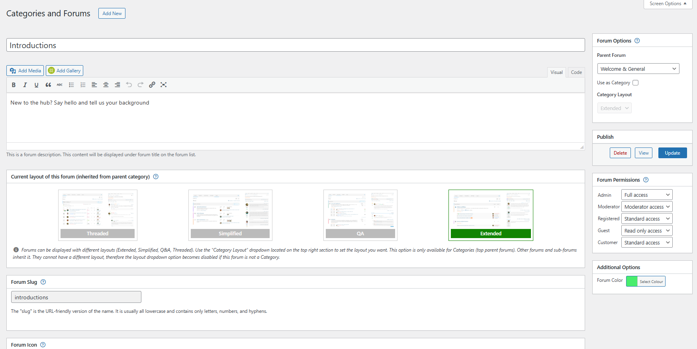Image resolution: width=697 pixels, height=349 pixels.
Task: Toggle bold formatting in editor toolbar
Action: (x=14, y=85)
